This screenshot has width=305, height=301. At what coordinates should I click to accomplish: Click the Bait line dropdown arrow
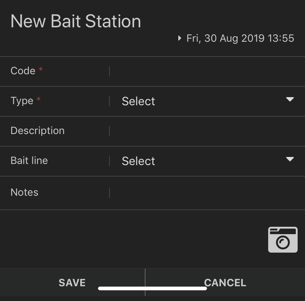coord(290,159)
